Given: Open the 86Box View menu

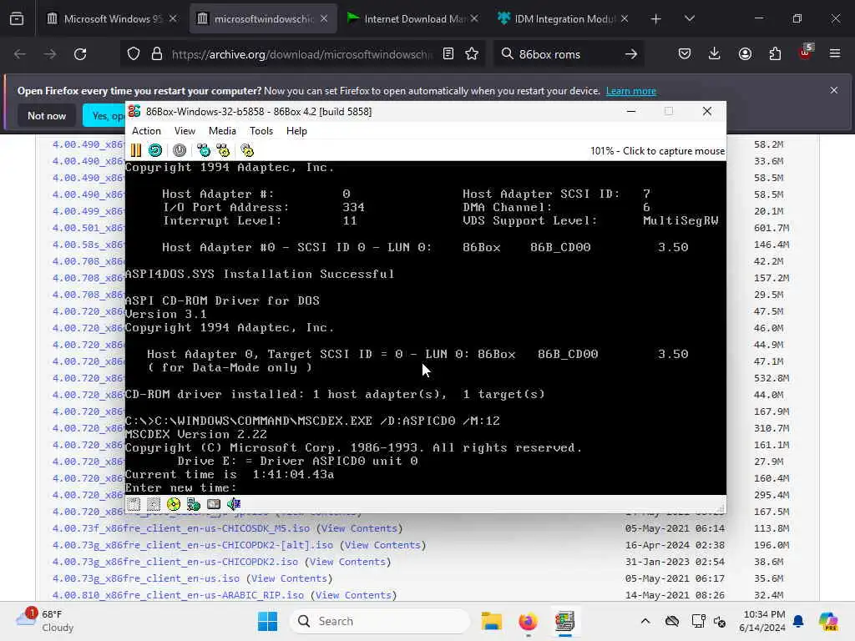Looking at the screenshot, I should point(185,131).
